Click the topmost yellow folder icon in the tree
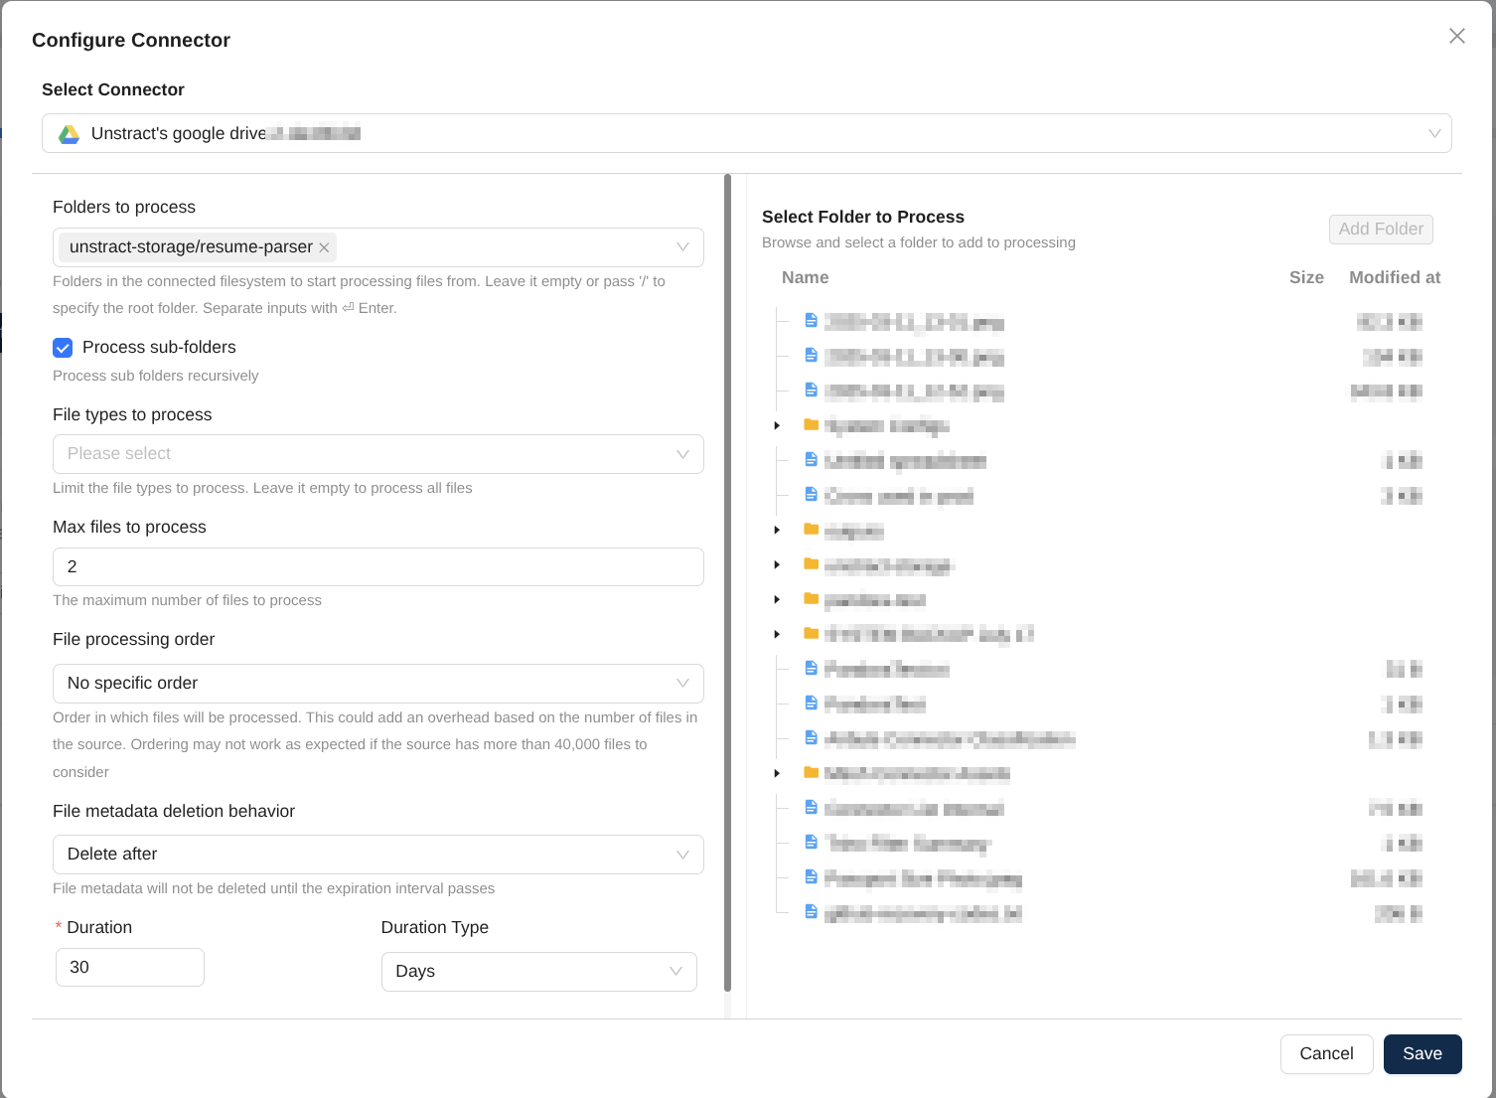 click(811, 425)
